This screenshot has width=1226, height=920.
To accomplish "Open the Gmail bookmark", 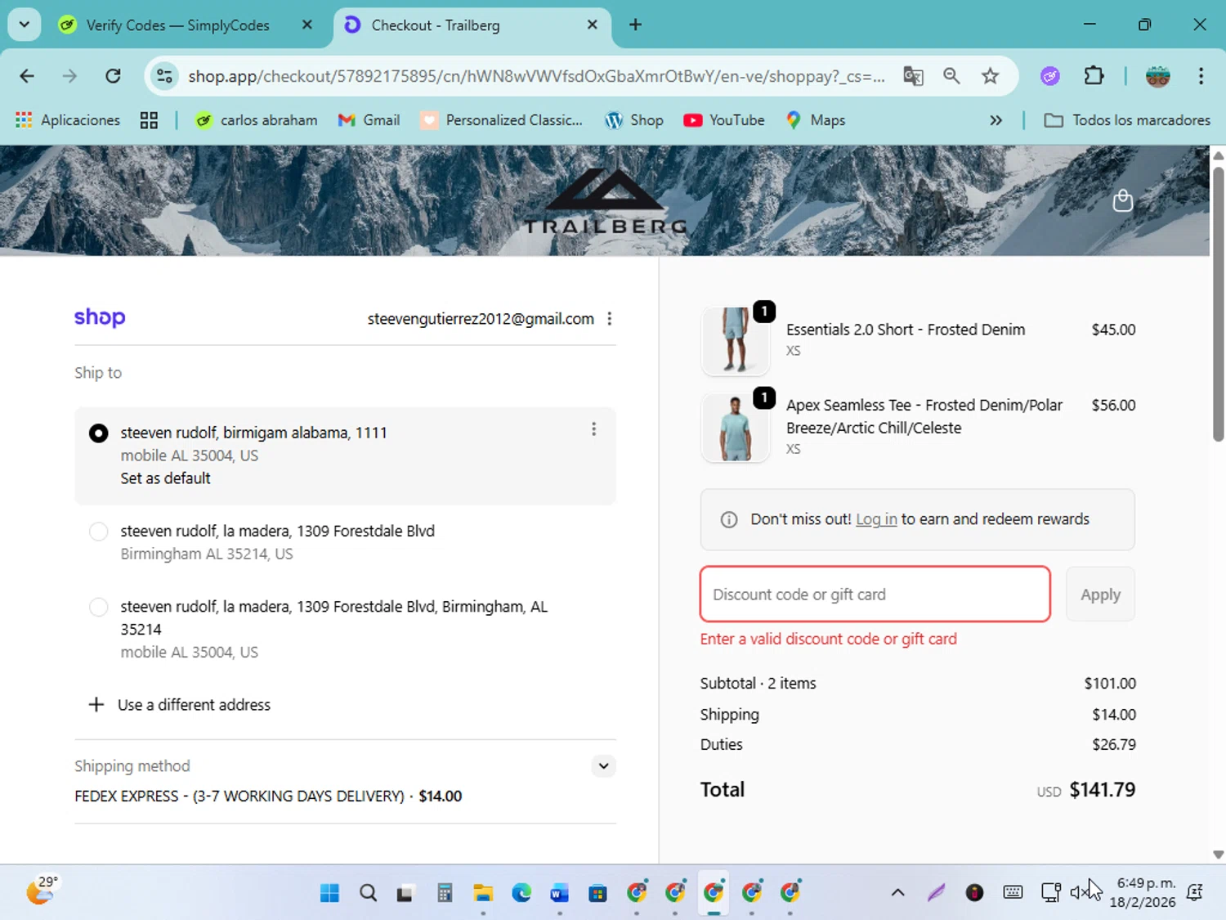I will [369, 120].
